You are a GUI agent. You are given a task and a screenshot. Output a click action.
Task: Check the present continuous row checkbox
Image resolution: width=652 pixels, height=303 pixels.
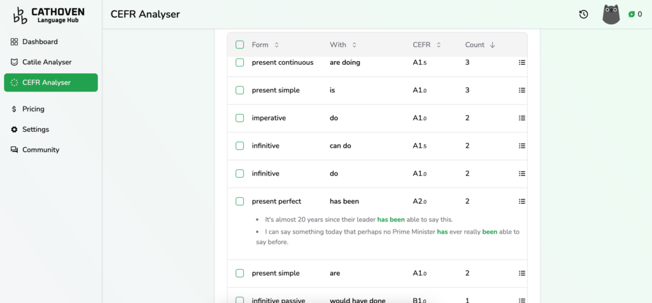point(239,62)
